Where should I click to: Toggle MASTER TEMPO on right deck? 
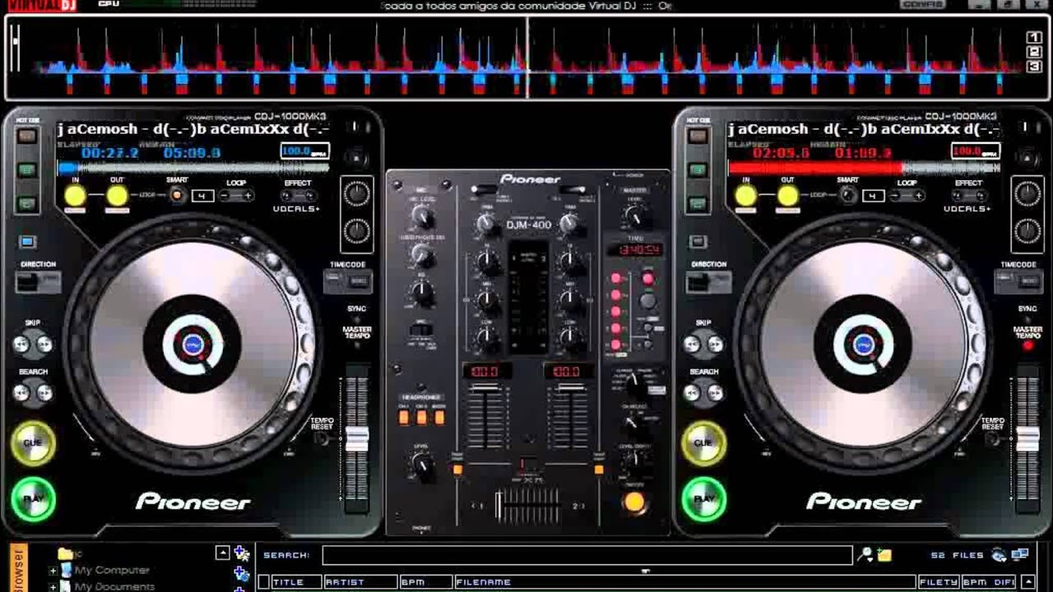tap(1027, 346)
